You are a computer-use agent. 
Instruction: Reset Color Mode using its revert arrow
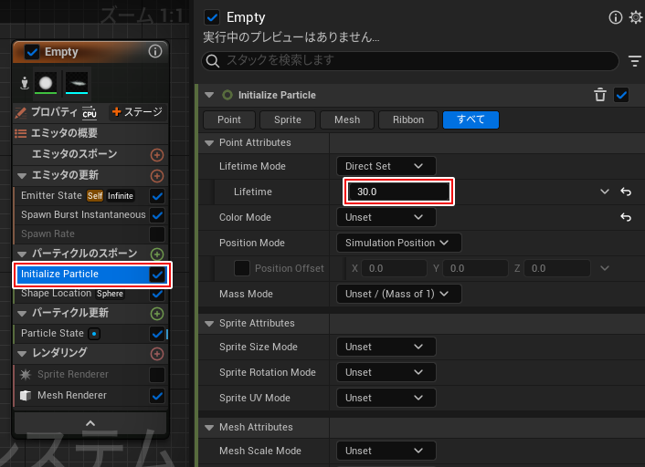[626, 218]
